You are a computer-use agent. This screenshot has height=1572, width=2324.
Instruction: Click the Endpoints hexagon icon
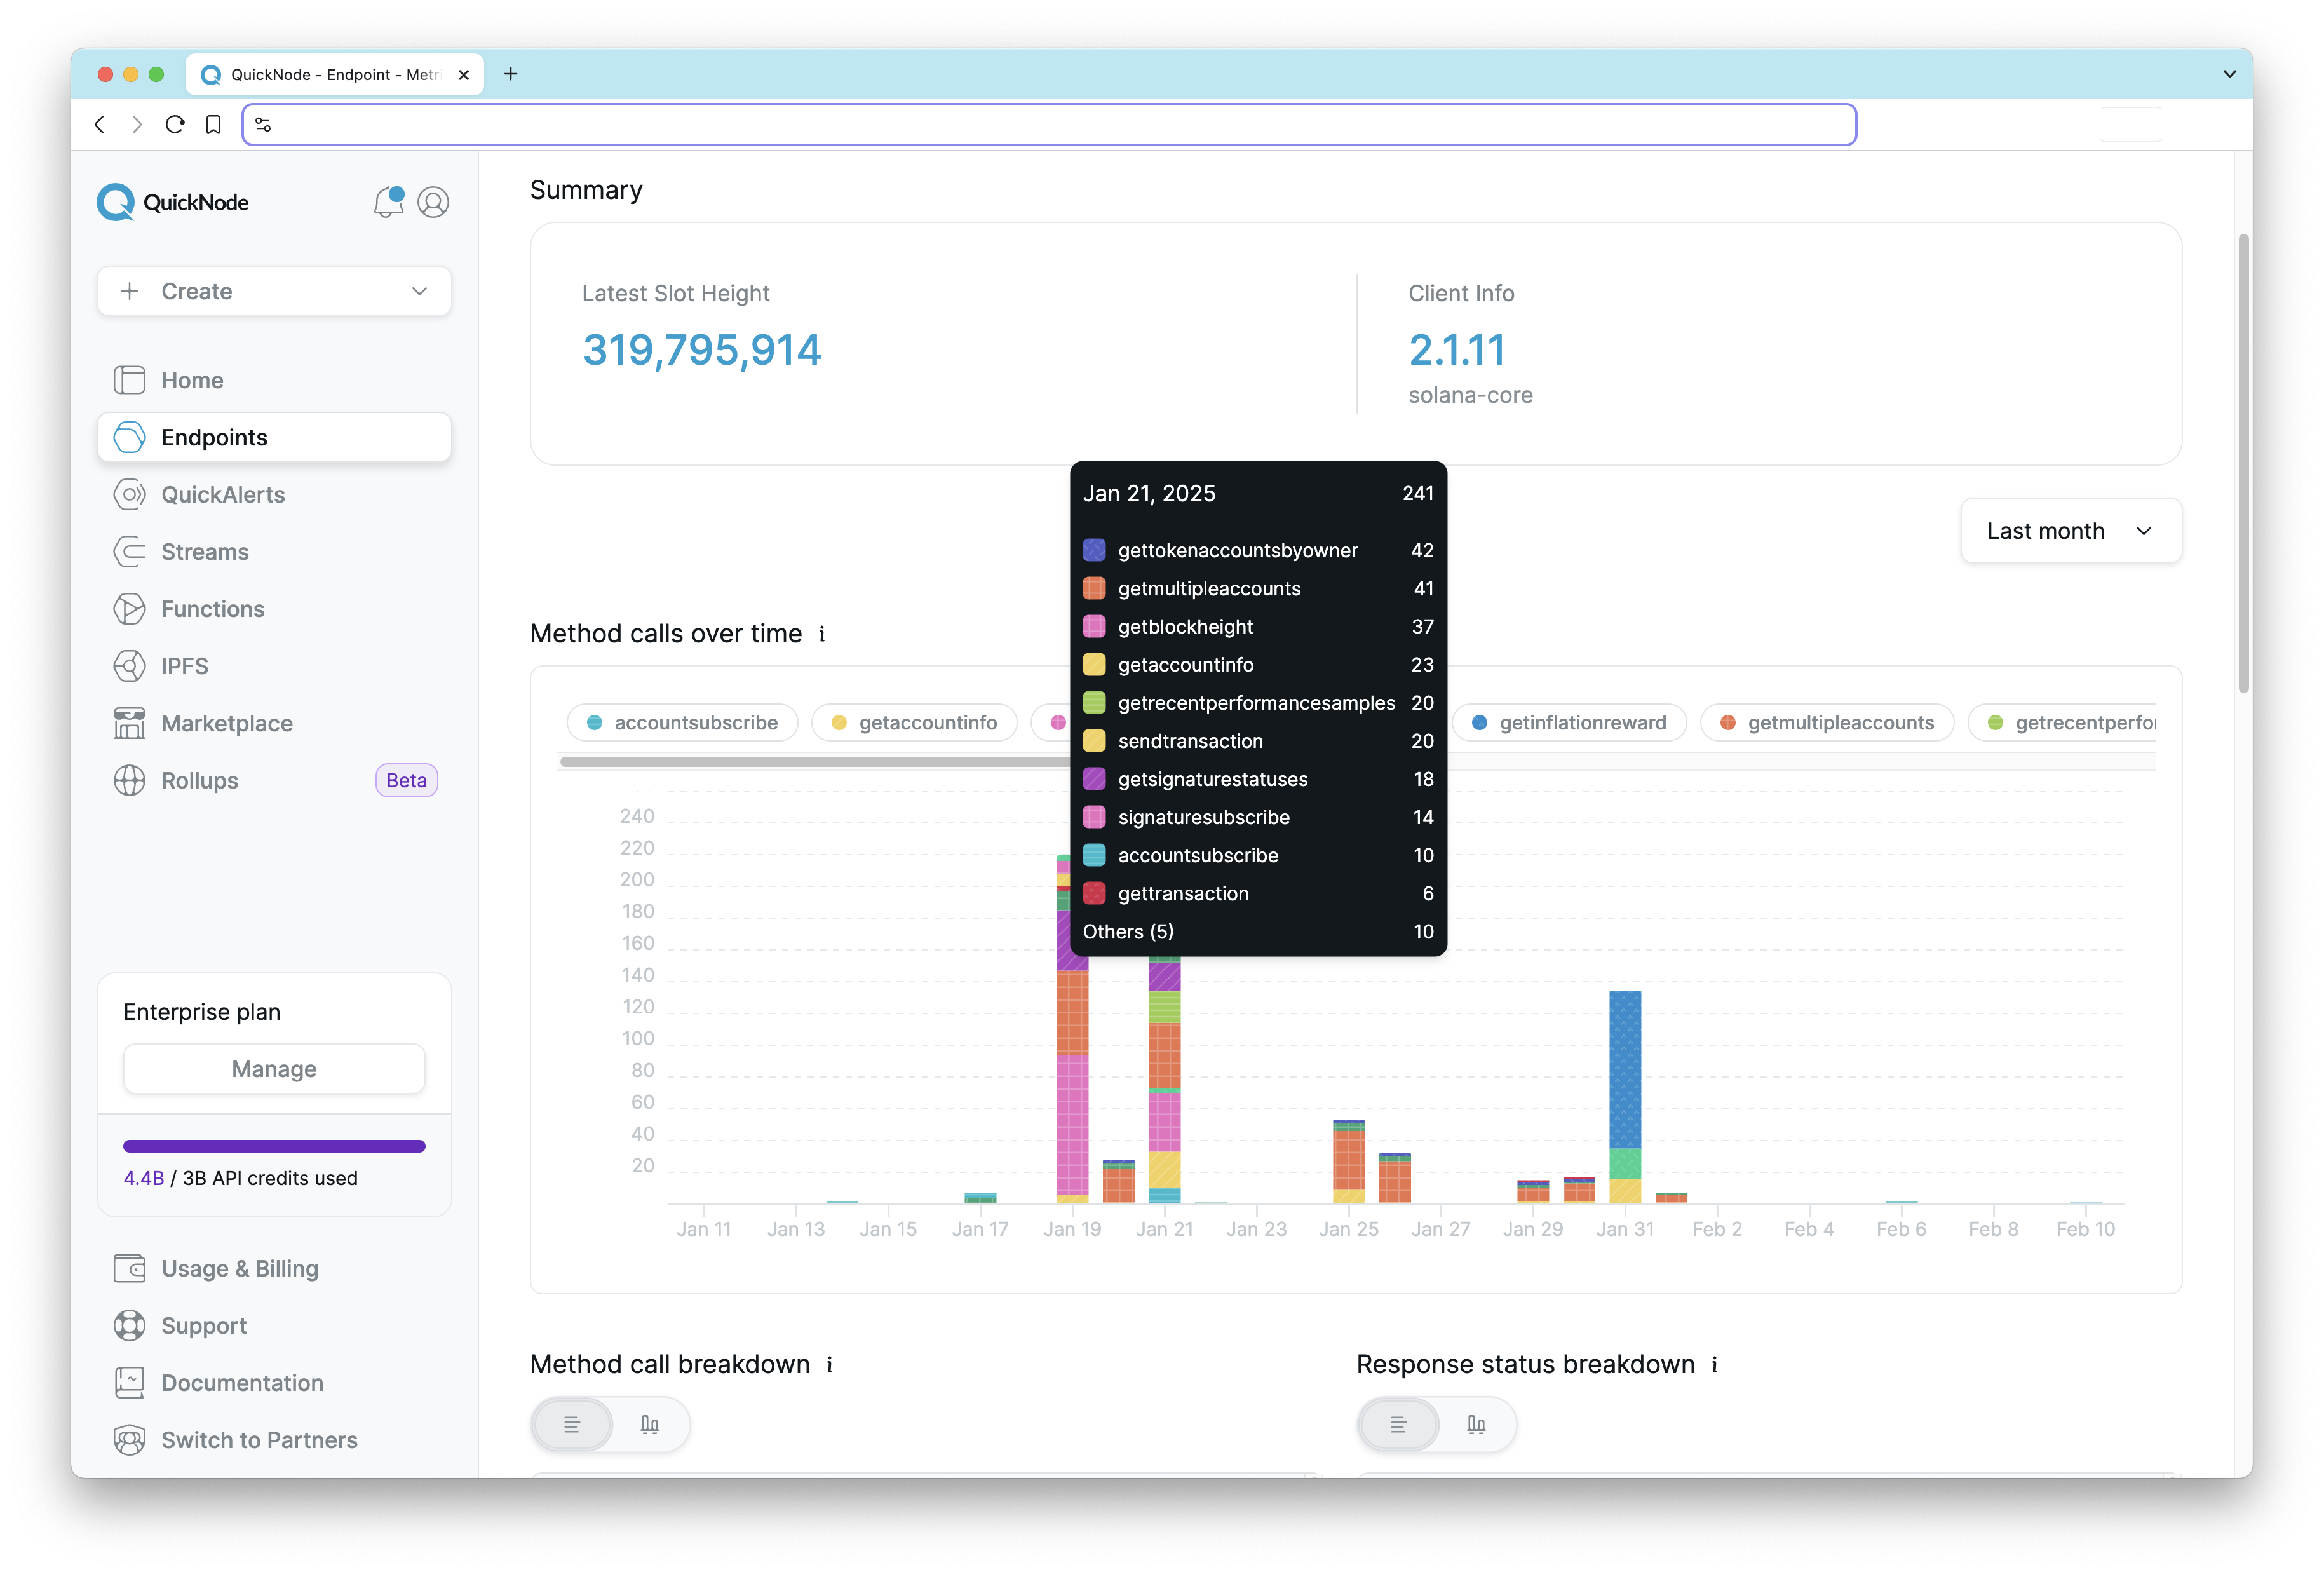pos(129,437)
